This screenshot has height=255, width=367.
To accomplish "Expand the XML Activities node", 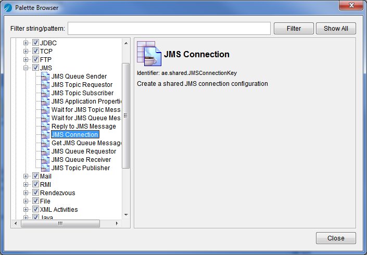I will pyautogui.click(x=26, y=209).
